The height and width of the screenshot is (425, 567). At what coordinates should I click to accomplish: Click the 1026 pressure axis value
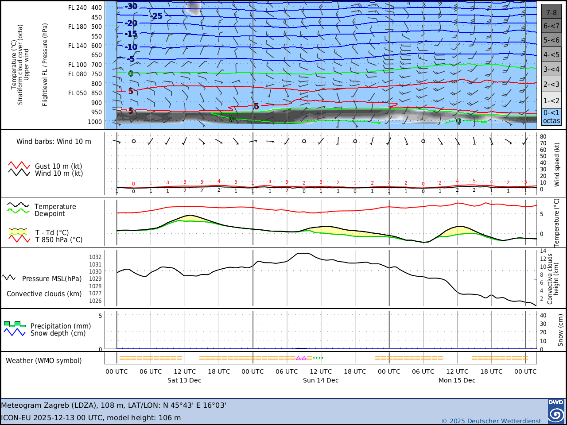click(x=95, y=301)
